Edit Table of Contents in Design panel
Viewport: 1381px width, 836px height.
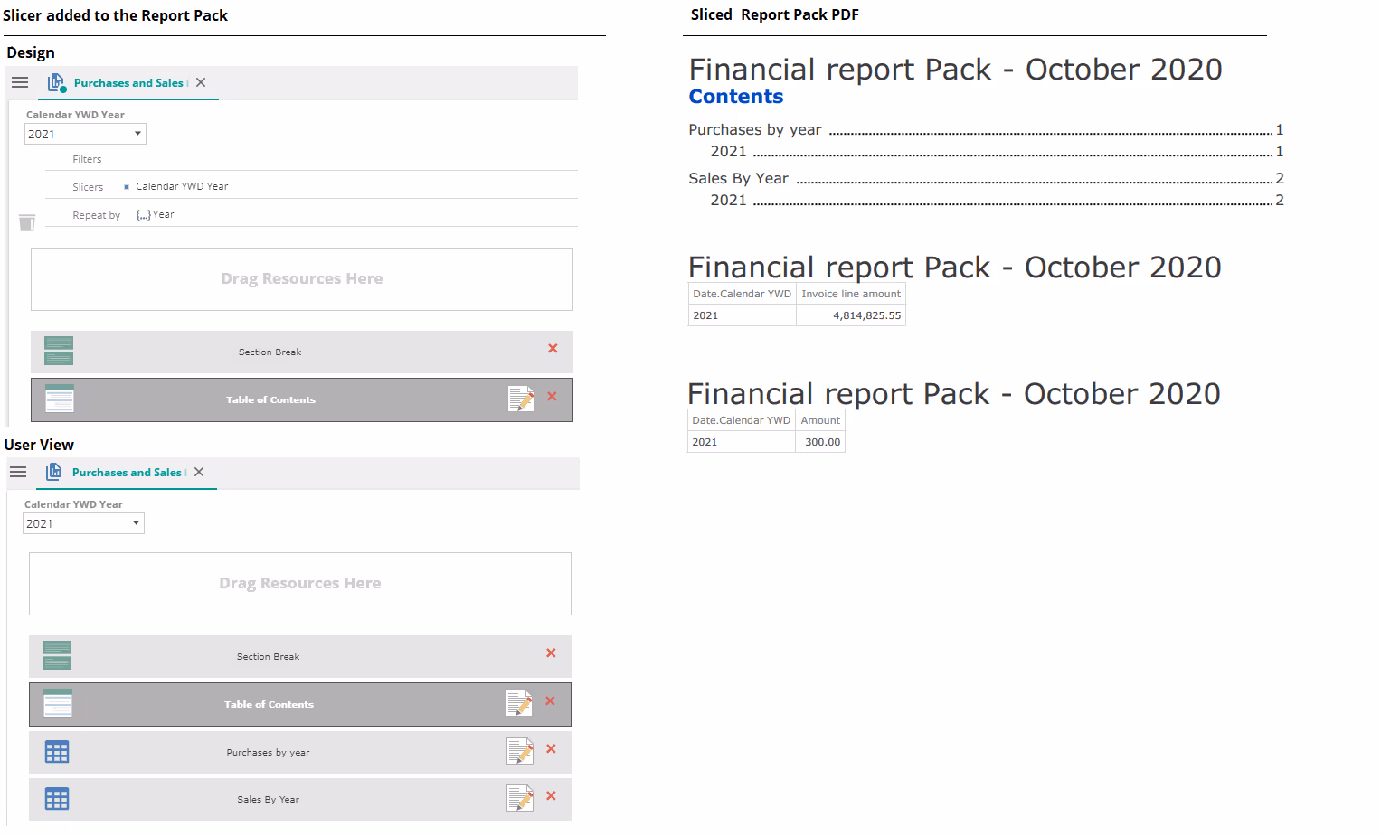coord(521,399)
